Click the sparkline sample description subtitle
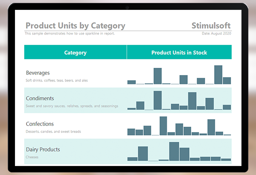Image resolution: width=256 pixels, height=175 pixels. [x=70, y=33]
